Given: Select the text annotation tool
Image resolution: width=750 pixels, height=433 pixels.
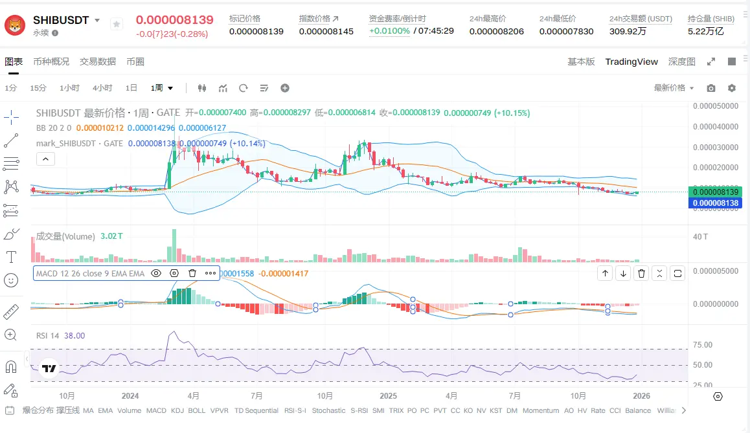Looking at the screenshot, I should [11, 257].
